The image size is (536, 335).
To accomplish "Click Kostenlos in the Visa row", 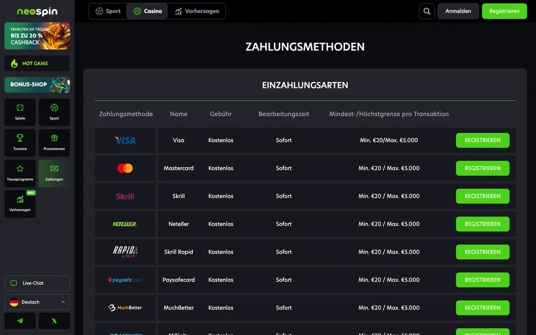I will click(x=221, y=140).
